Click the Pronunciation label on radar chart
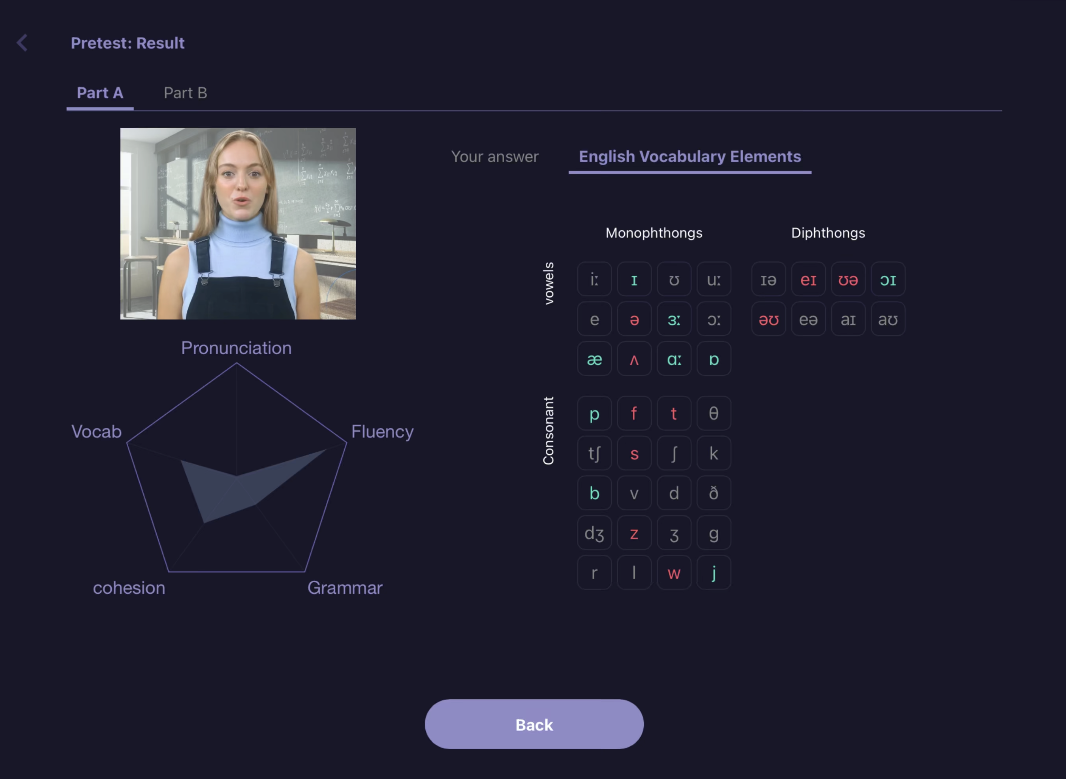Viewport: 1066px width, 779px height. [x=236, y=348]
